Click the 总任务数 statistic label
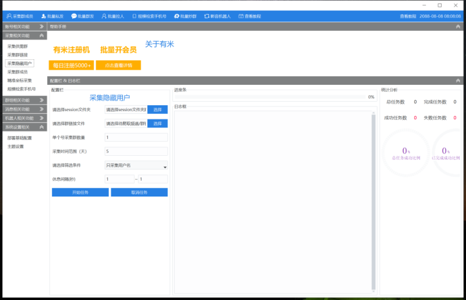Screen dimensions: 466x300 tap(396, 102)
